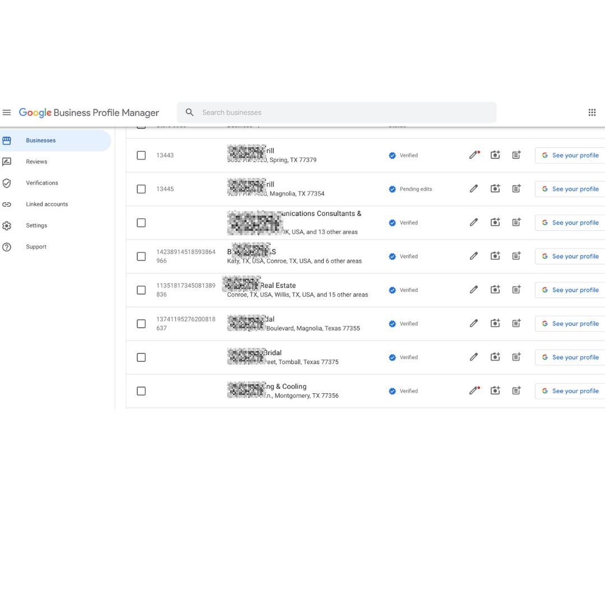Add photo to store 13445 Magnolia listing
Viewport: 605px width, 605px height.
pyautogui.click(x=495, y=189)
